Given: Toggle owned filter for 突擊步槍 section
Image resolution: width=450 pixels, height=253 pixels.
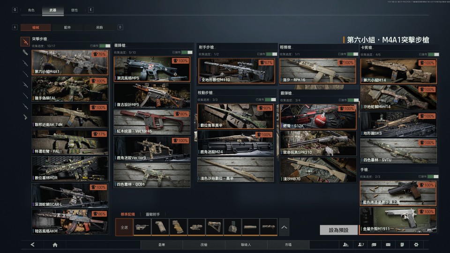Looking at the screenshot, I should 105,46.
